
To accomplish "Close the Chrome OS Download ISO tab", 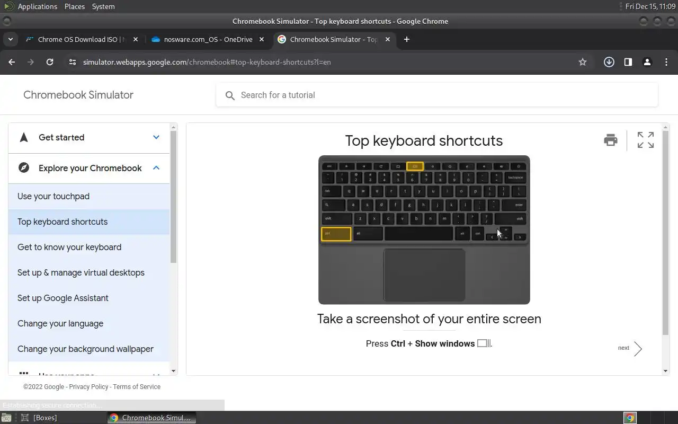I will tap(136, 39).
